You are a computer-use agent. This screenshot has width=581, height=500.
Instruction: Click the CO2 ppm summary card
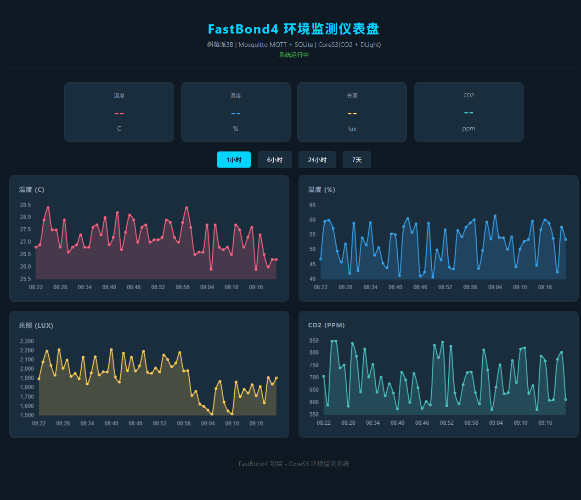point(468,112)
